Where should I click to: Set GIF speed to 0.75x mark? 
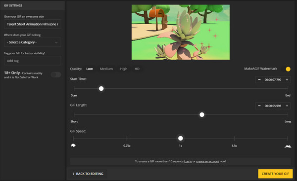pos(127,139)
